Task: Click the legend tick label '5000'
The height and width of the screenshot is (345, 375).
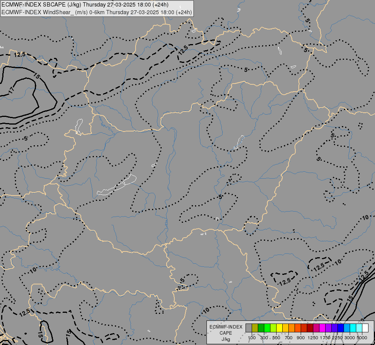Action: 362,338
